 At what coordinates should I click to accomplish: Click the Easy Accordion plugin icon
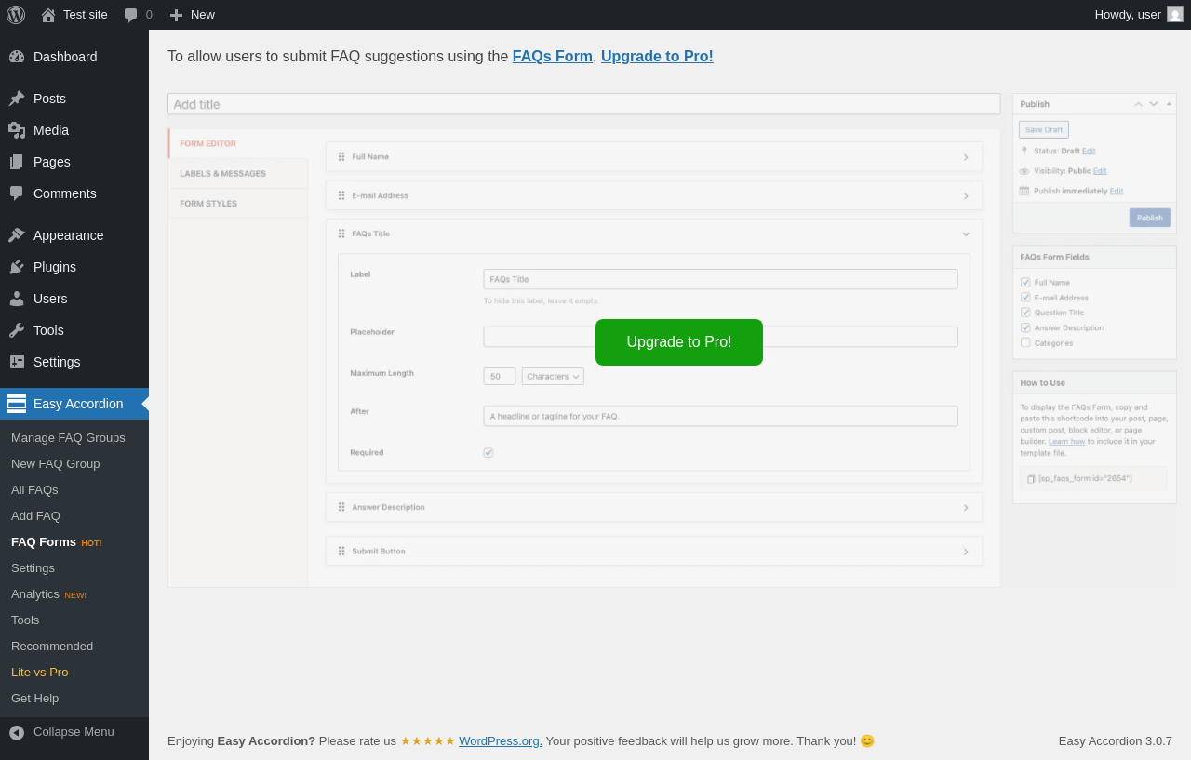(17, 404)
